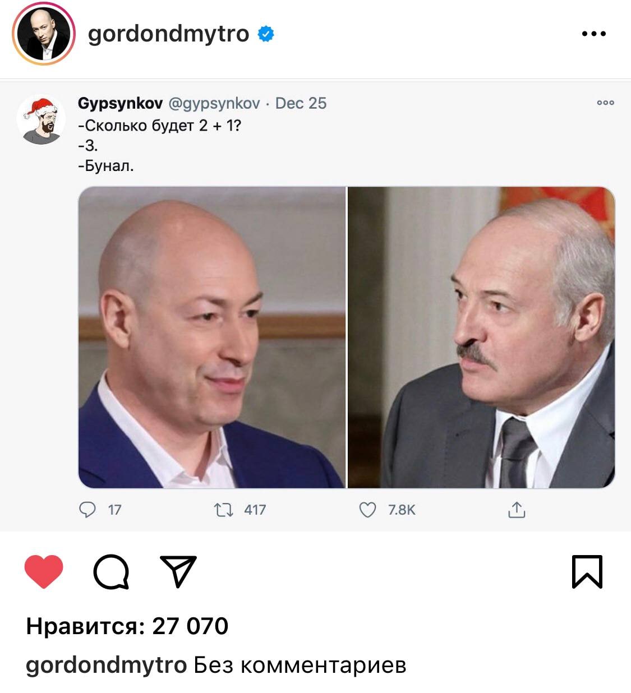This screenshot has width=631, height=693.
Task: Open the tweet's small three-dot menu
Action: click(605, 103)
